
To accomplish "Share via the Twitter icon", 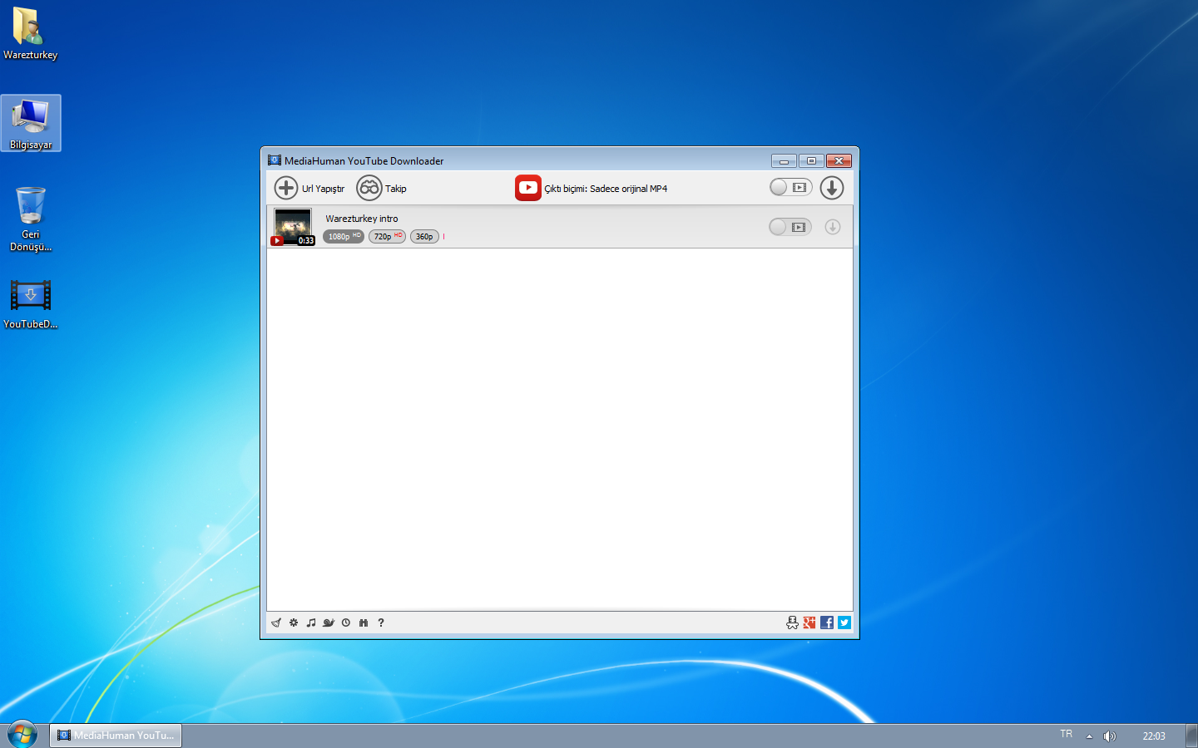I will [x=844, y=623].
